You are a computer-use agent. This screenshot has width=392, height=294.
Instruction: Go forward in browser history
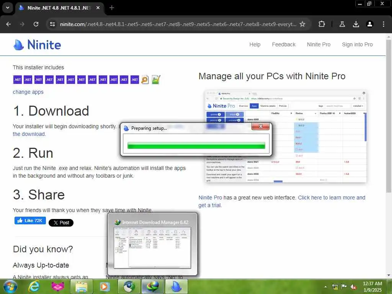click(x=22, y=24)
